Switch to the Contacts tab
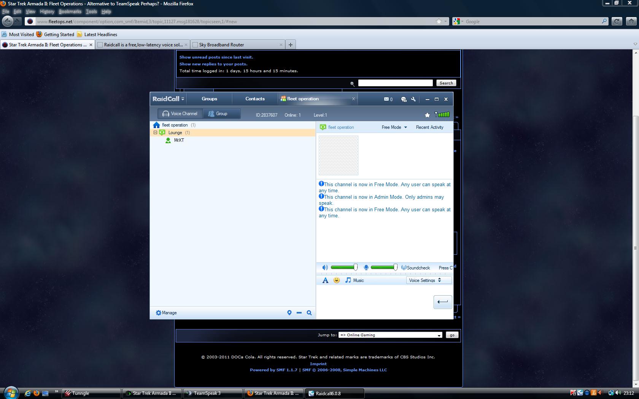639x399 pixels. click(255, 99)
